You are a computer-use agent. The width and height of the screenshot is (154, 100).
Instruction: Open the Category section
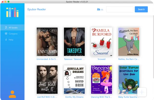pyautogui.click(x=12, y=34)
